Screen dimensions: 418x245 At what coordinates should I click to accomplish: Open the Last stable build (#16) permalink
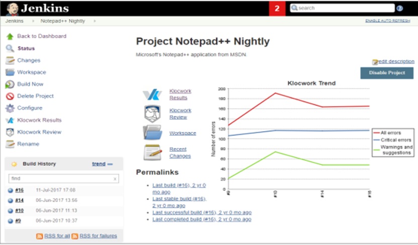coord(180,202)
